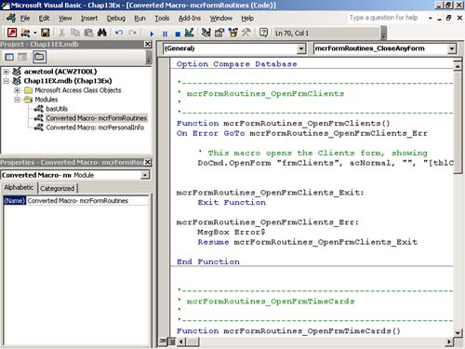Screen dimensions: 465x349
Task: Open the Add-Ins menu
Action: (x=190, y=19)
